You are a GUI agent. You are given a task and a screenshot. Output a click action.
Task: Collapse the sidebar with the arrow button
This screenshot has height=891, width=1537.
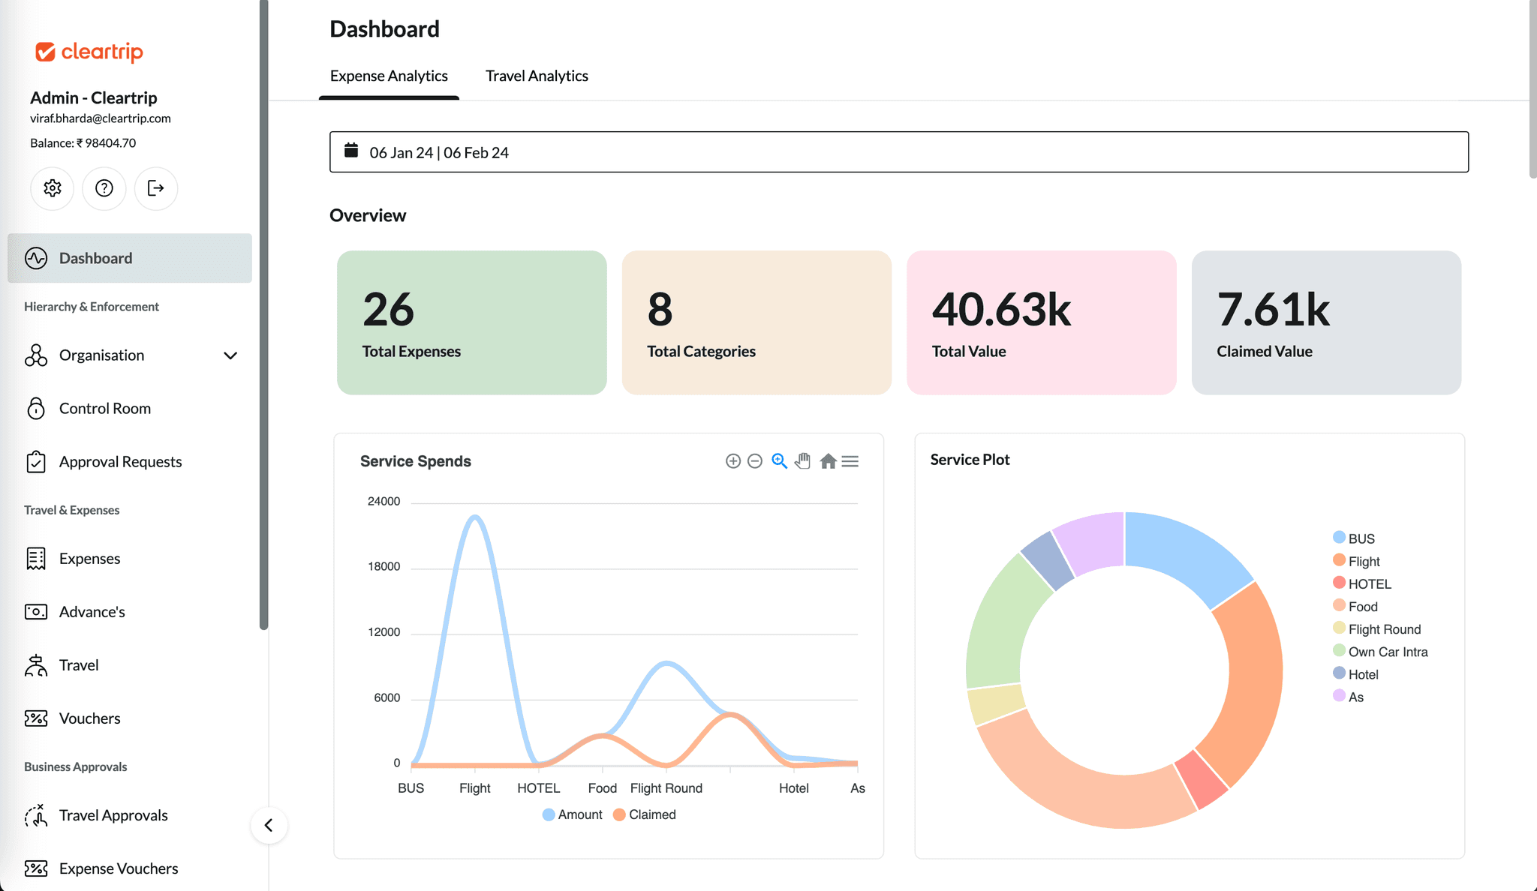click(269, 825)
